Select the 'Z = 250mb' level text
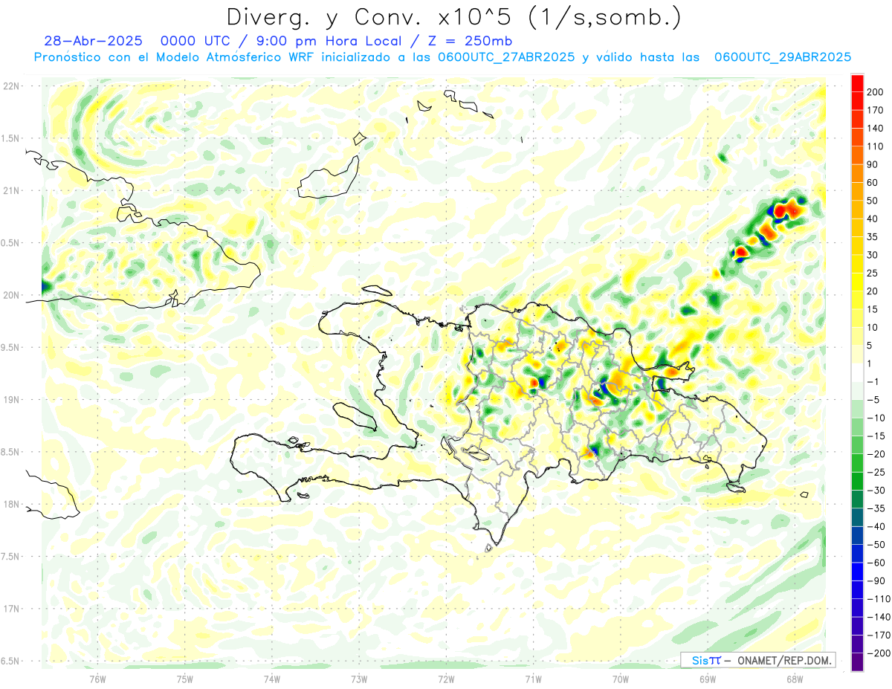This screenshot has height=689, width=892. (471, 40)
